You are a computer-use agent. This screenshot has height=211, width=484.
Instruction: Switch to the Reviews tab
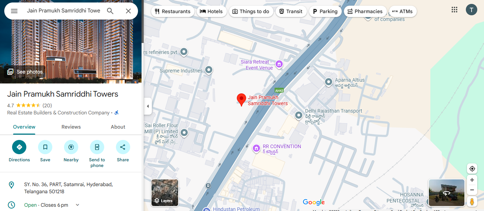click(x=71, y=127)
